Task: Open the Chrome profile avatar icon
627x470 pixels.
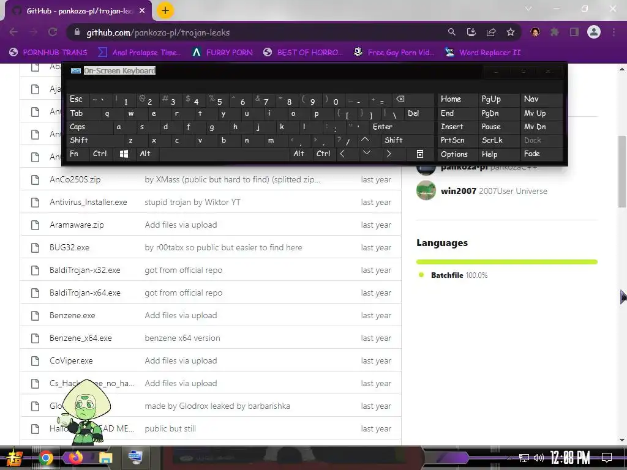Action: pyautogui.click(x=594, y=32)
